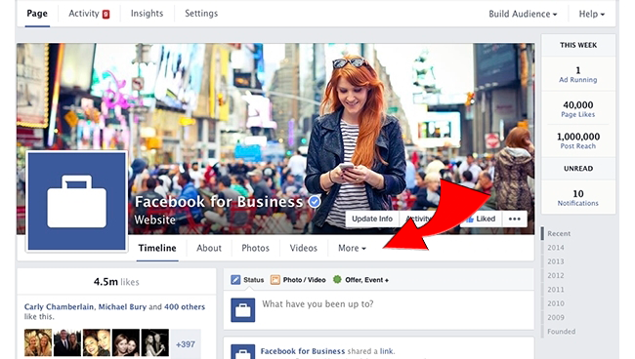Open the About tab
Viewport: 635px width, 359px height.
(x=209, y=248)
